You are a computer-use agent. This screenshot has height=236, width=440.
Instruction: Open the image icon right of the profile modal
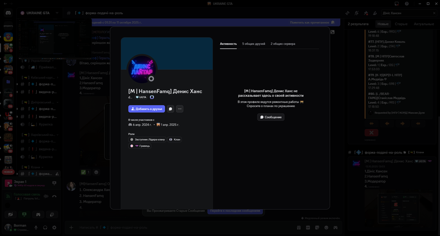(332, 32)
